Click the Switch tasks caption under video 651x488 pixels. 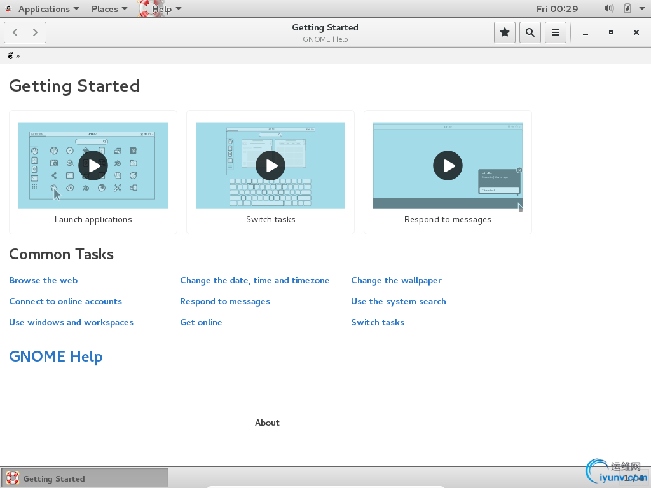point(271,219)
